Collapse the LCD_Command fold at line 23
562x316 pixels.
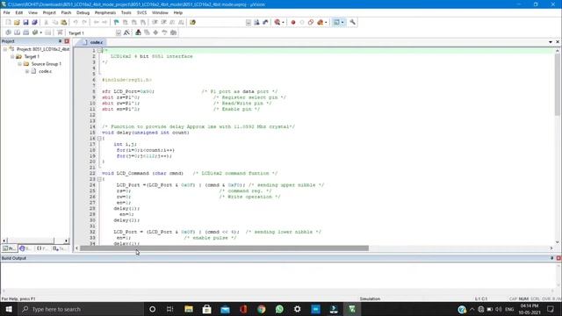[99, 179]
